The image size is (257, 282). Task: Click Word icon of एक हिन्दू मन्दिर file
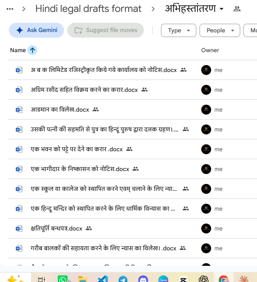click(x=19, y=209)
